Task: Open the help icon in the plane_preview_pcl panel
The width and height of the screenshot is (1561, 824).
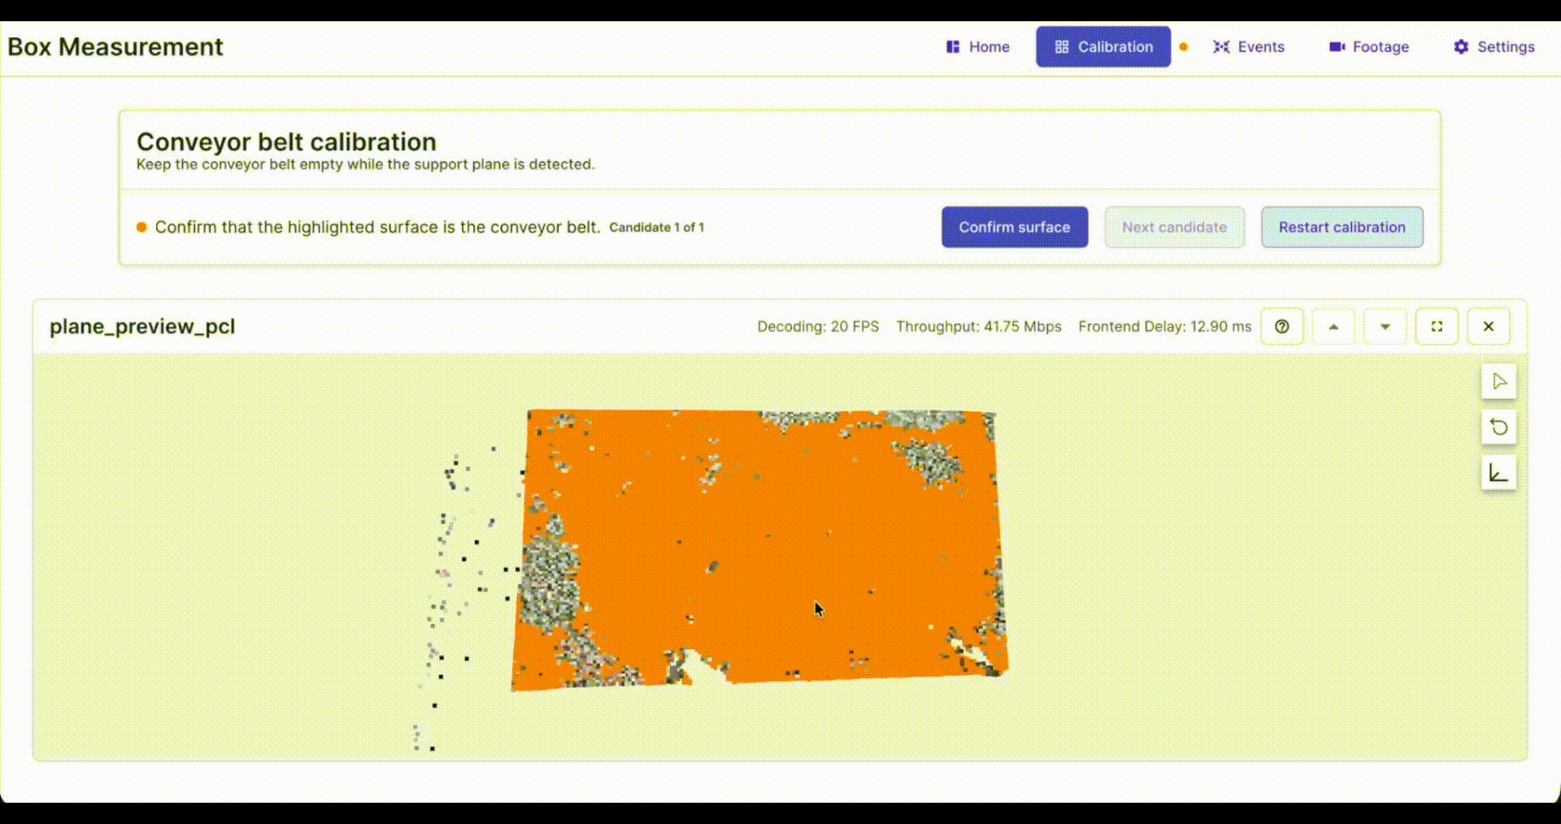Action: point(1282,327)
